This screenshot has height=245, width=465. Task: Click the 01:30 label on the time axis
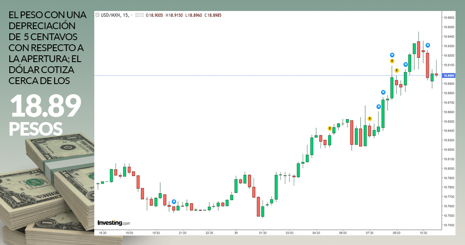[263, 233]
